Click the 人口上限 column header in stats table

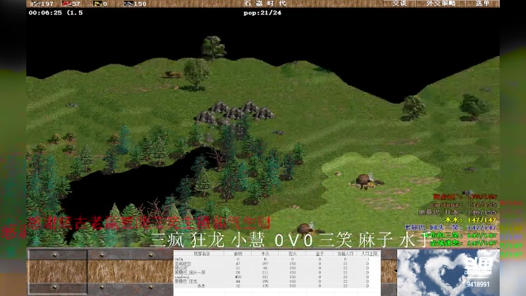[x=369, y=254]
